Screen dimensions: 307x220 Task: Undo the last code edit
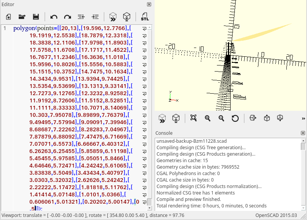53,17
